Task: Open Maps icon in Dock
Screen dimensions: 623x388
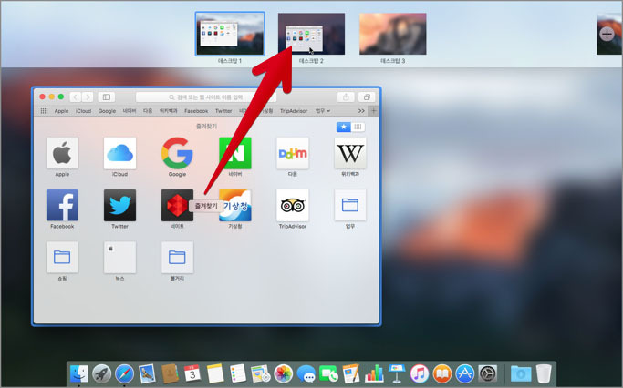Action: [x=261, y=373]
